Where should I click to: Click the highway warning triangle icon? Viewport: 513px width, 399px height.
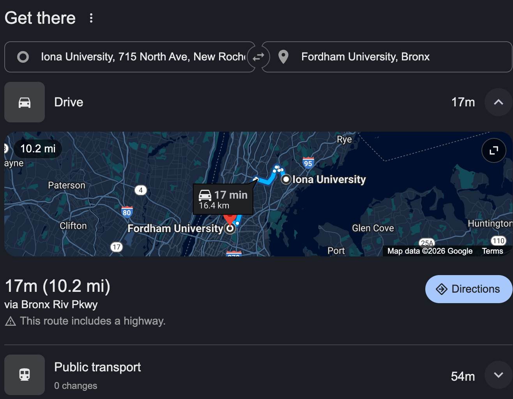(11, 321)
